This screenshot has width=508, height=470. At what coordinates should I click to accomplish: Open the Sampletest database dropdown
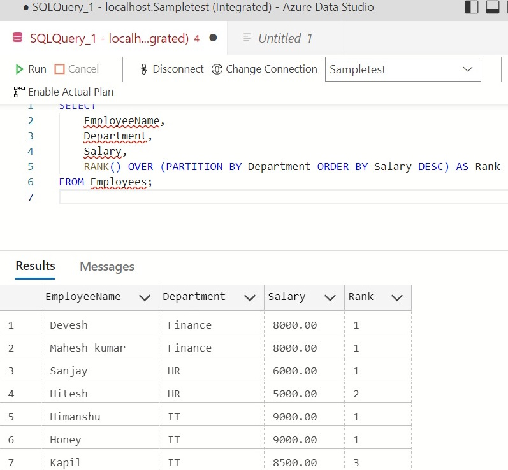(x=468, y=69)
